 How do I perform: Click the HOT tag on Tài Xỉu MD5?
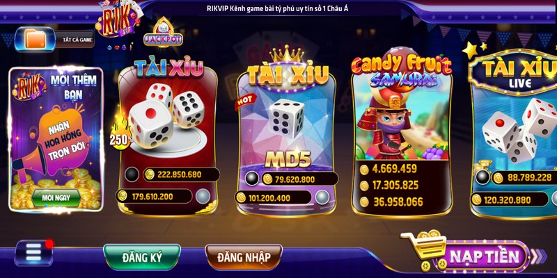coord(245,101)
